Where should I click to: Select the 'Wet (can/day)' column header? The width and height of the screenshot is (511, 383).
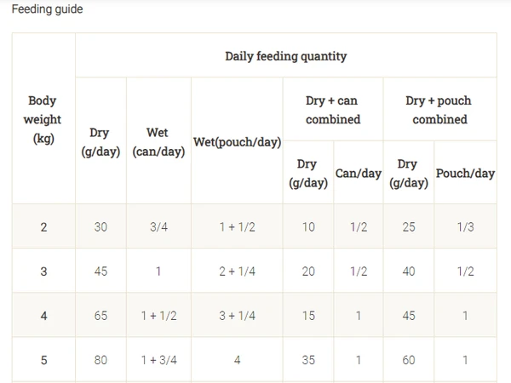pos(158,141)
